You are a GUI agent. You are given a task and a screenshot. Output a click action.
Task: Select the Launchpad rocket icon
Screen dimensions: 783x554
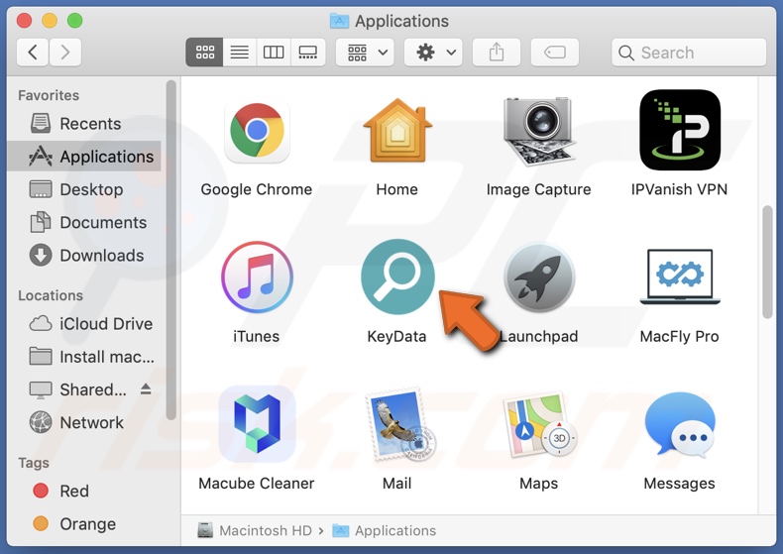click(x=539, y=277)
